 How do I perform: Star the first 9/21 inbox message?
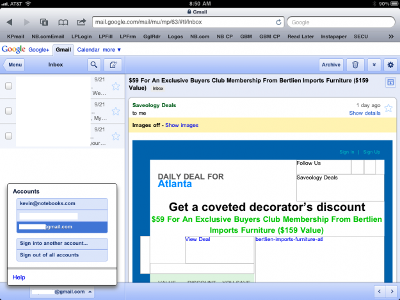point(116,87)
